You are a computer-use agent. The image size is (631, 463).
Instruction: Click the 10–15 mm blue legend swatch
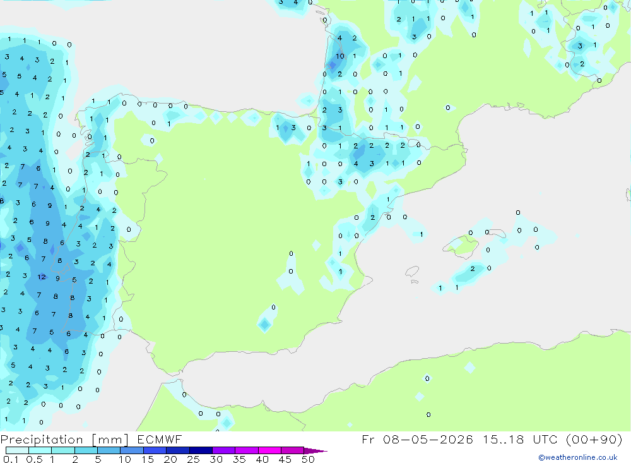(x=132, y=450)
